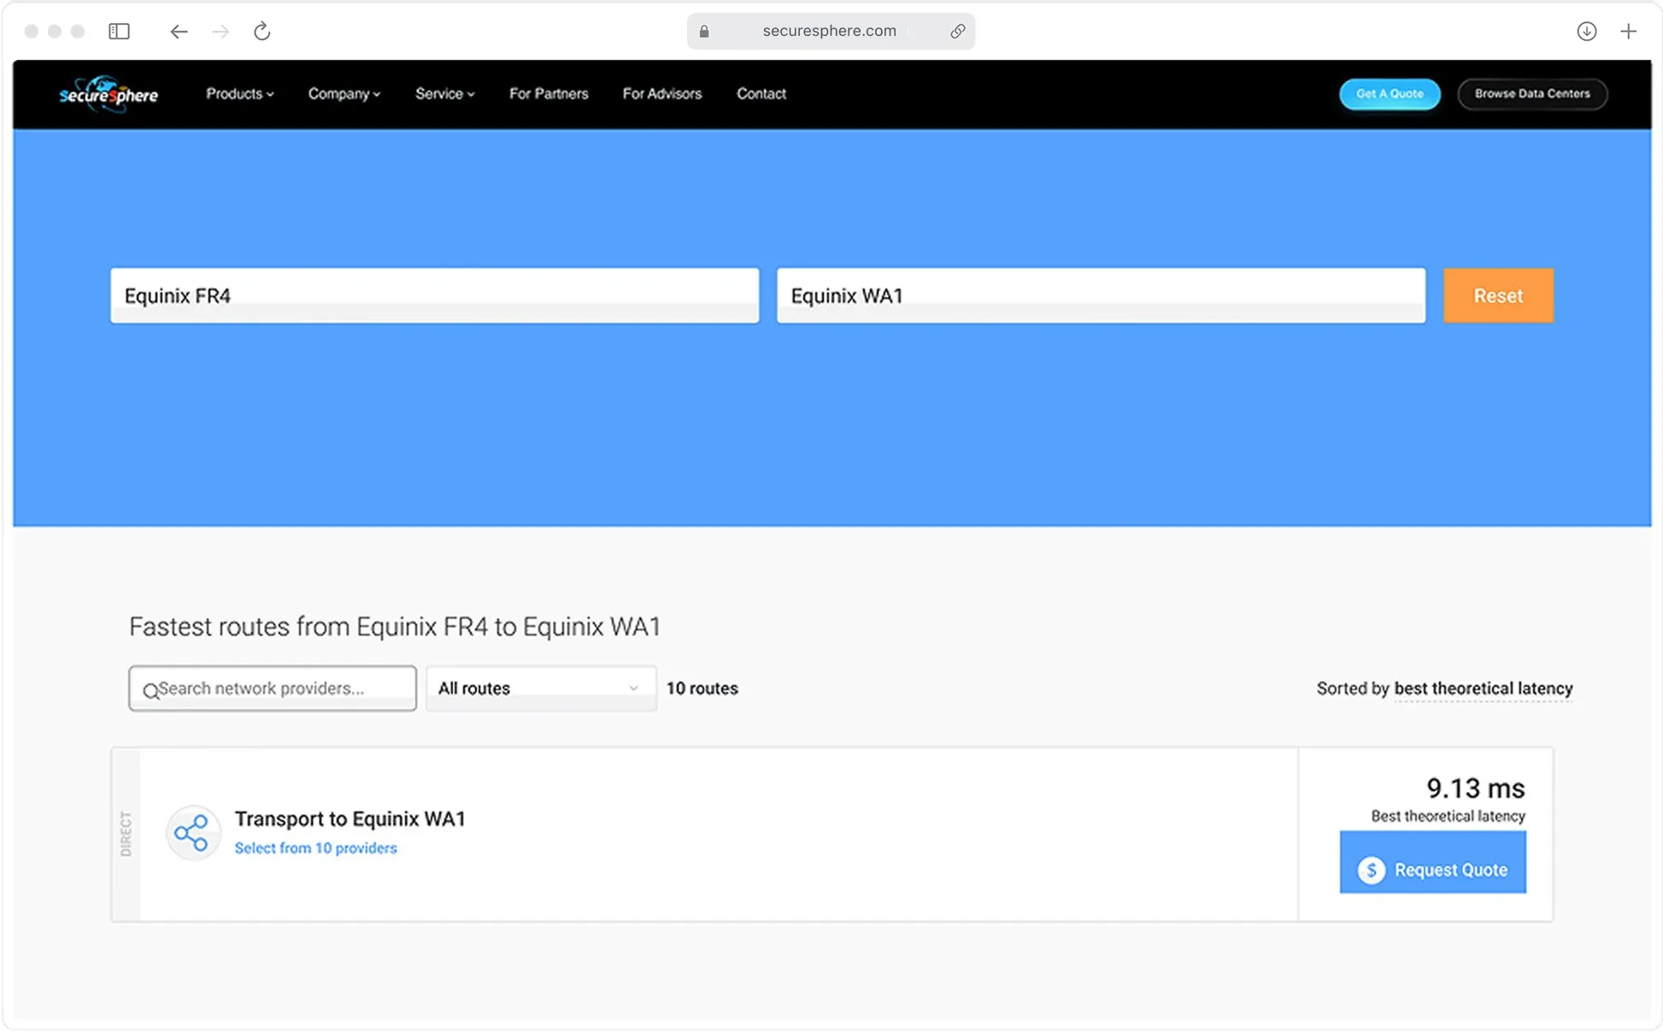The image size is (1663, 1032).
Task: Open Select from 10 providers link
Action: pos(315,848)
